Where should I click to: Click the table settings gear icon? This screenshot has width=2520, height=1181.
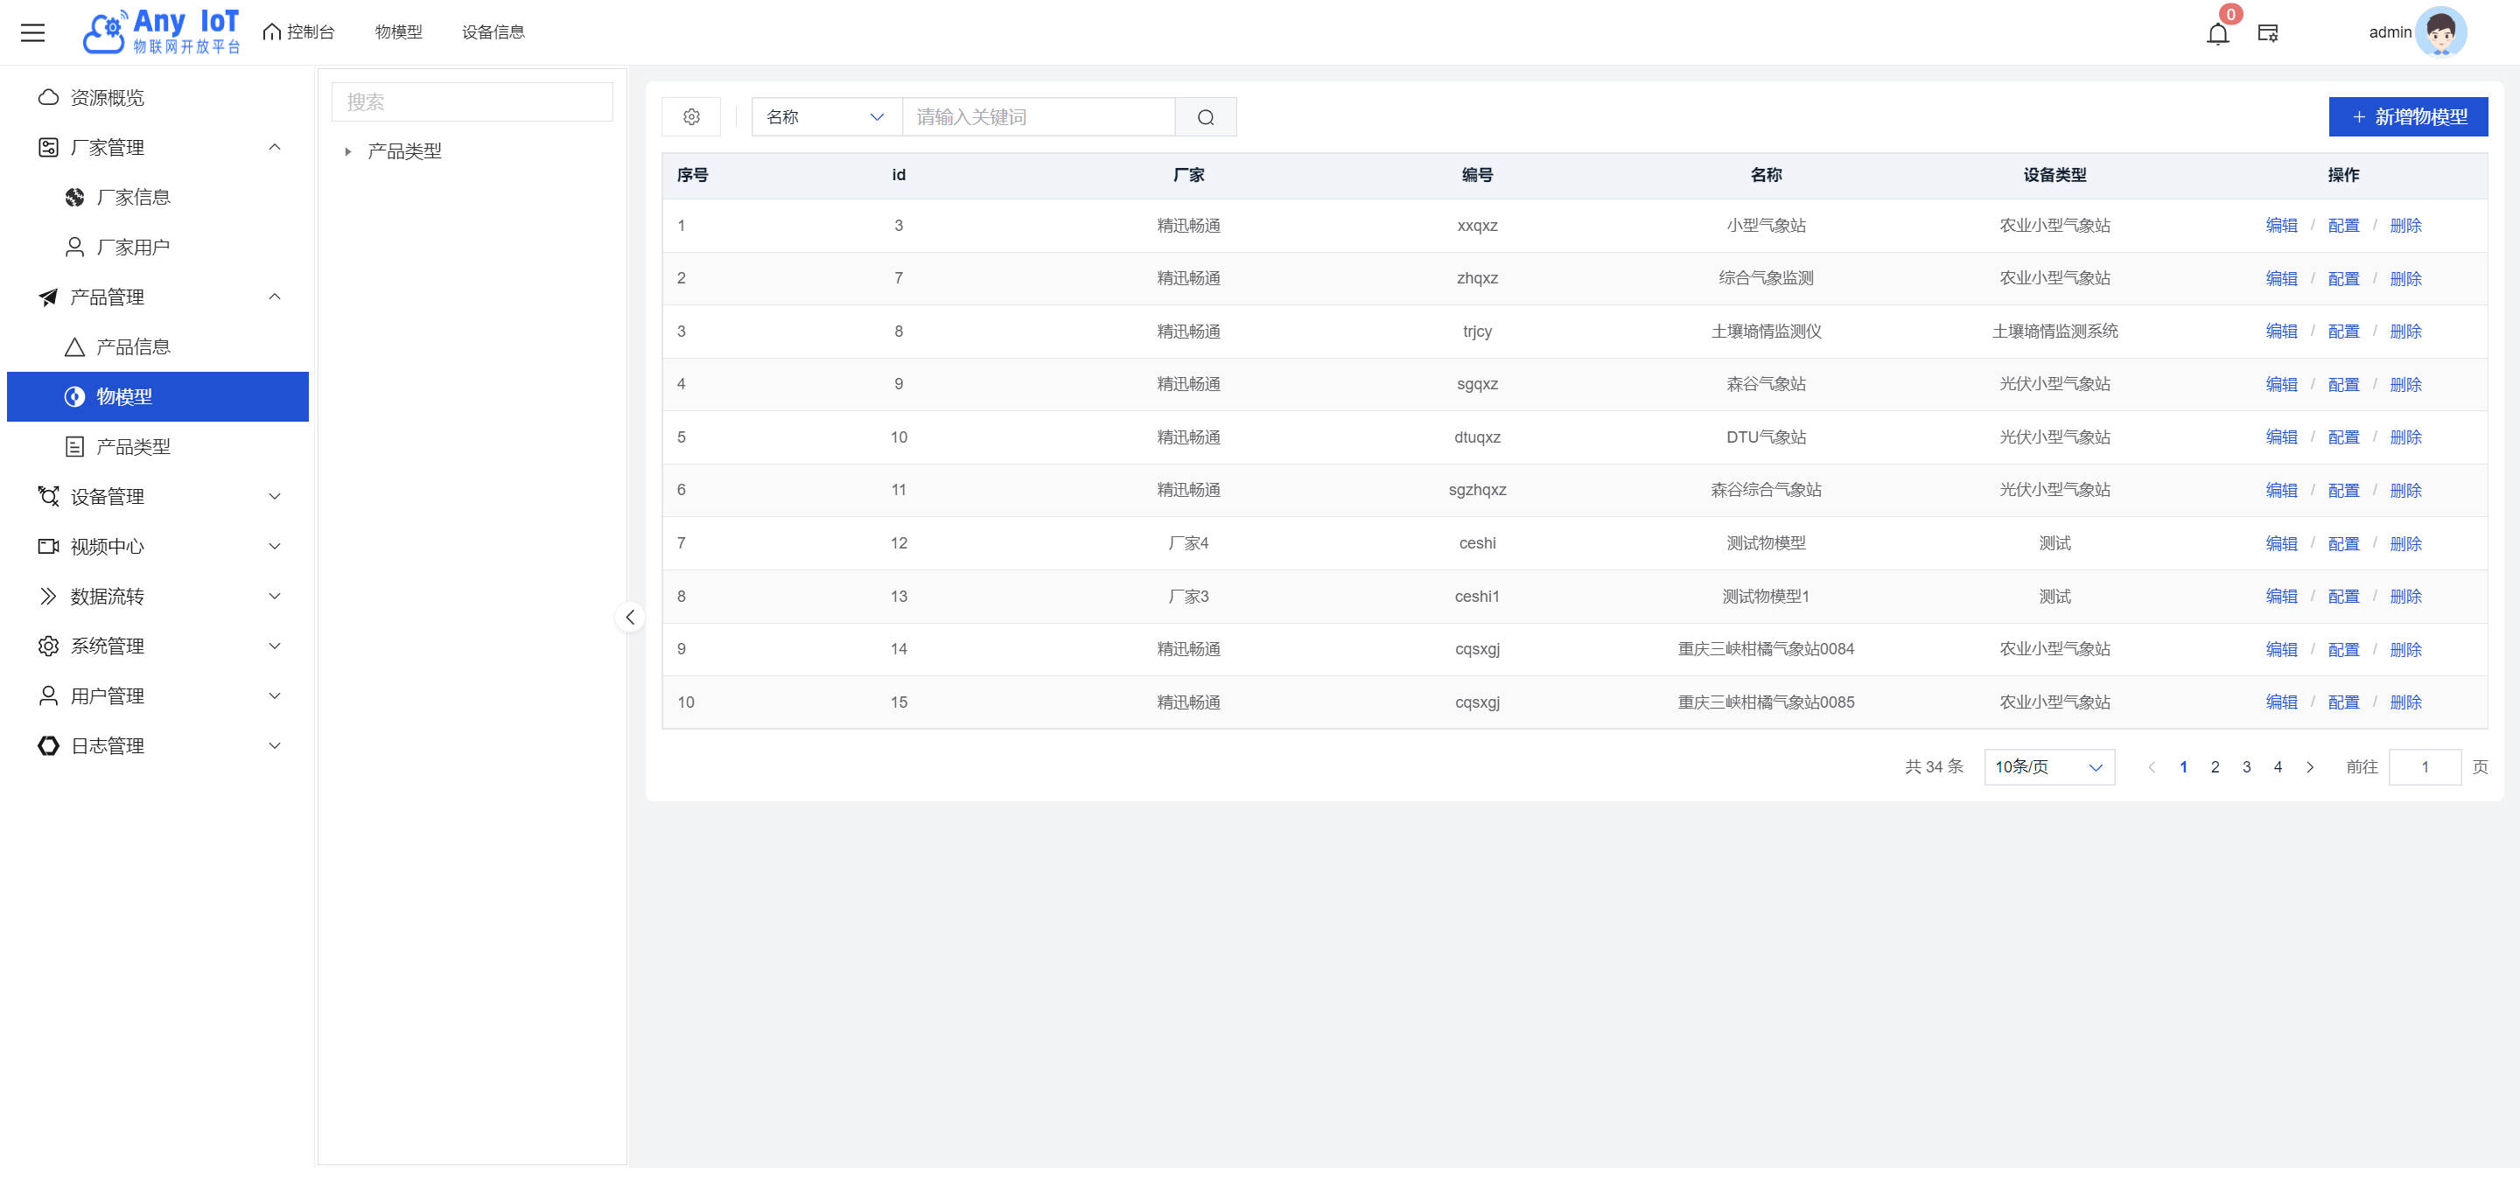[x=690, y=116]
